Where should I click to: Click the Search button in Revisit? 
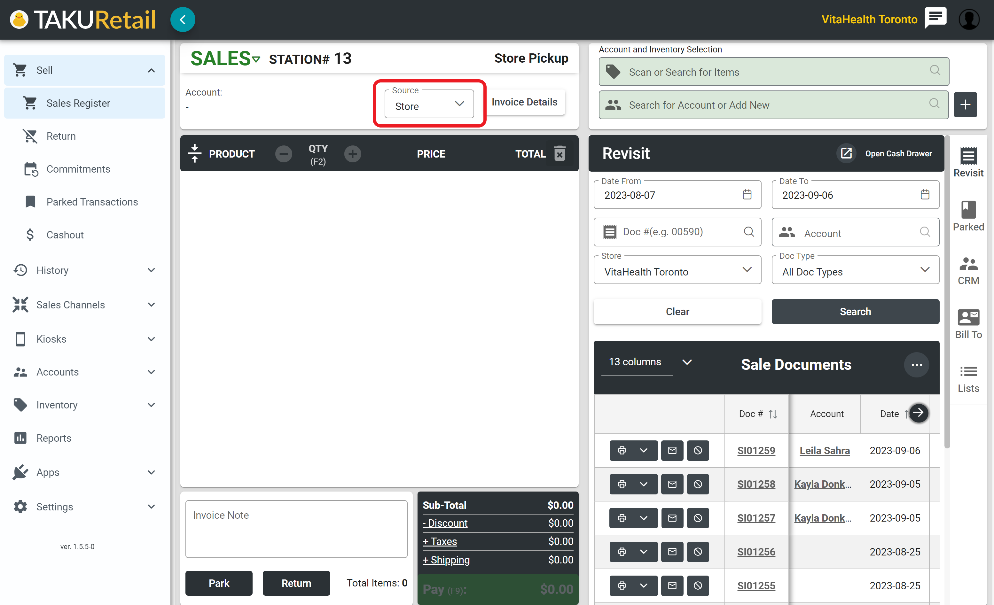point(855,311)
